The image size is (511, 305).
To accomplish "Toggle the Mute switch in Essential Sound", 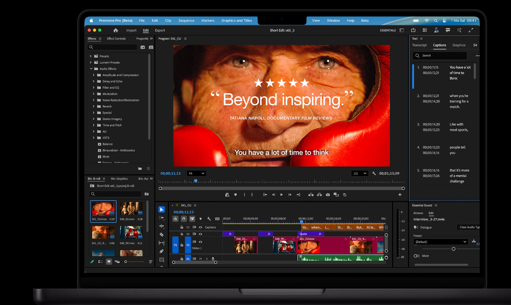I will (x=416, y=256).
